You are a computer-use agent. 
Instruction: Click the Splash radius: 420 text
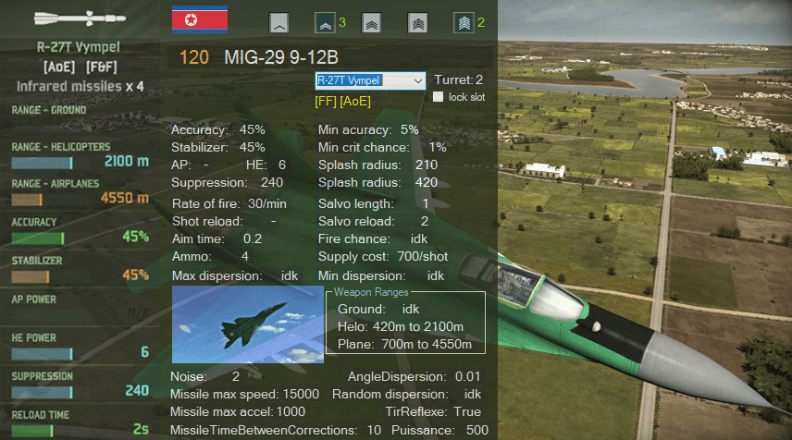coord(377,183)
